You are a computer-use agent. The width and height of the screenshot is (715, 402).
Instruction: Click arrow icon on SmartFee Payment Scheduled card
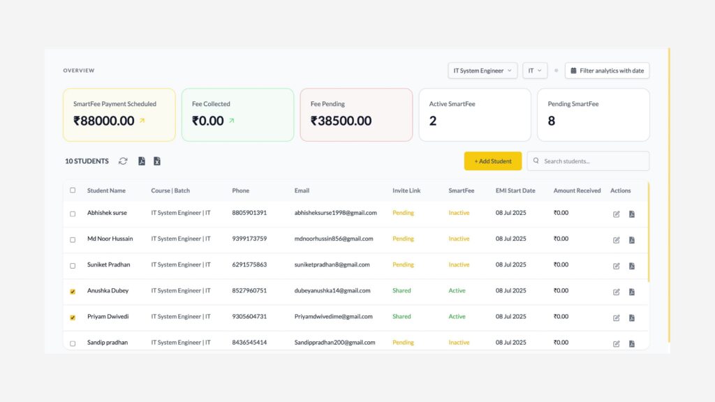click(x=142, y=121)
